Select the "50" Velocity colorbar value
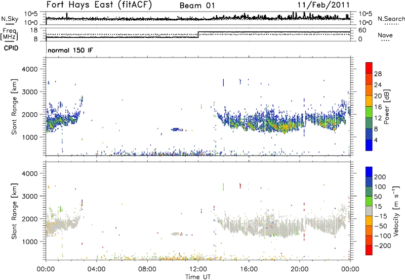Image resolution: width=405 pixels, height=280 pixels. pyautogui.click(x=378, y=197)
